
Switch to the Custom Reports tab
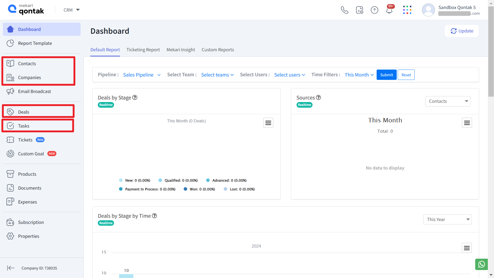tap(218, 50)
